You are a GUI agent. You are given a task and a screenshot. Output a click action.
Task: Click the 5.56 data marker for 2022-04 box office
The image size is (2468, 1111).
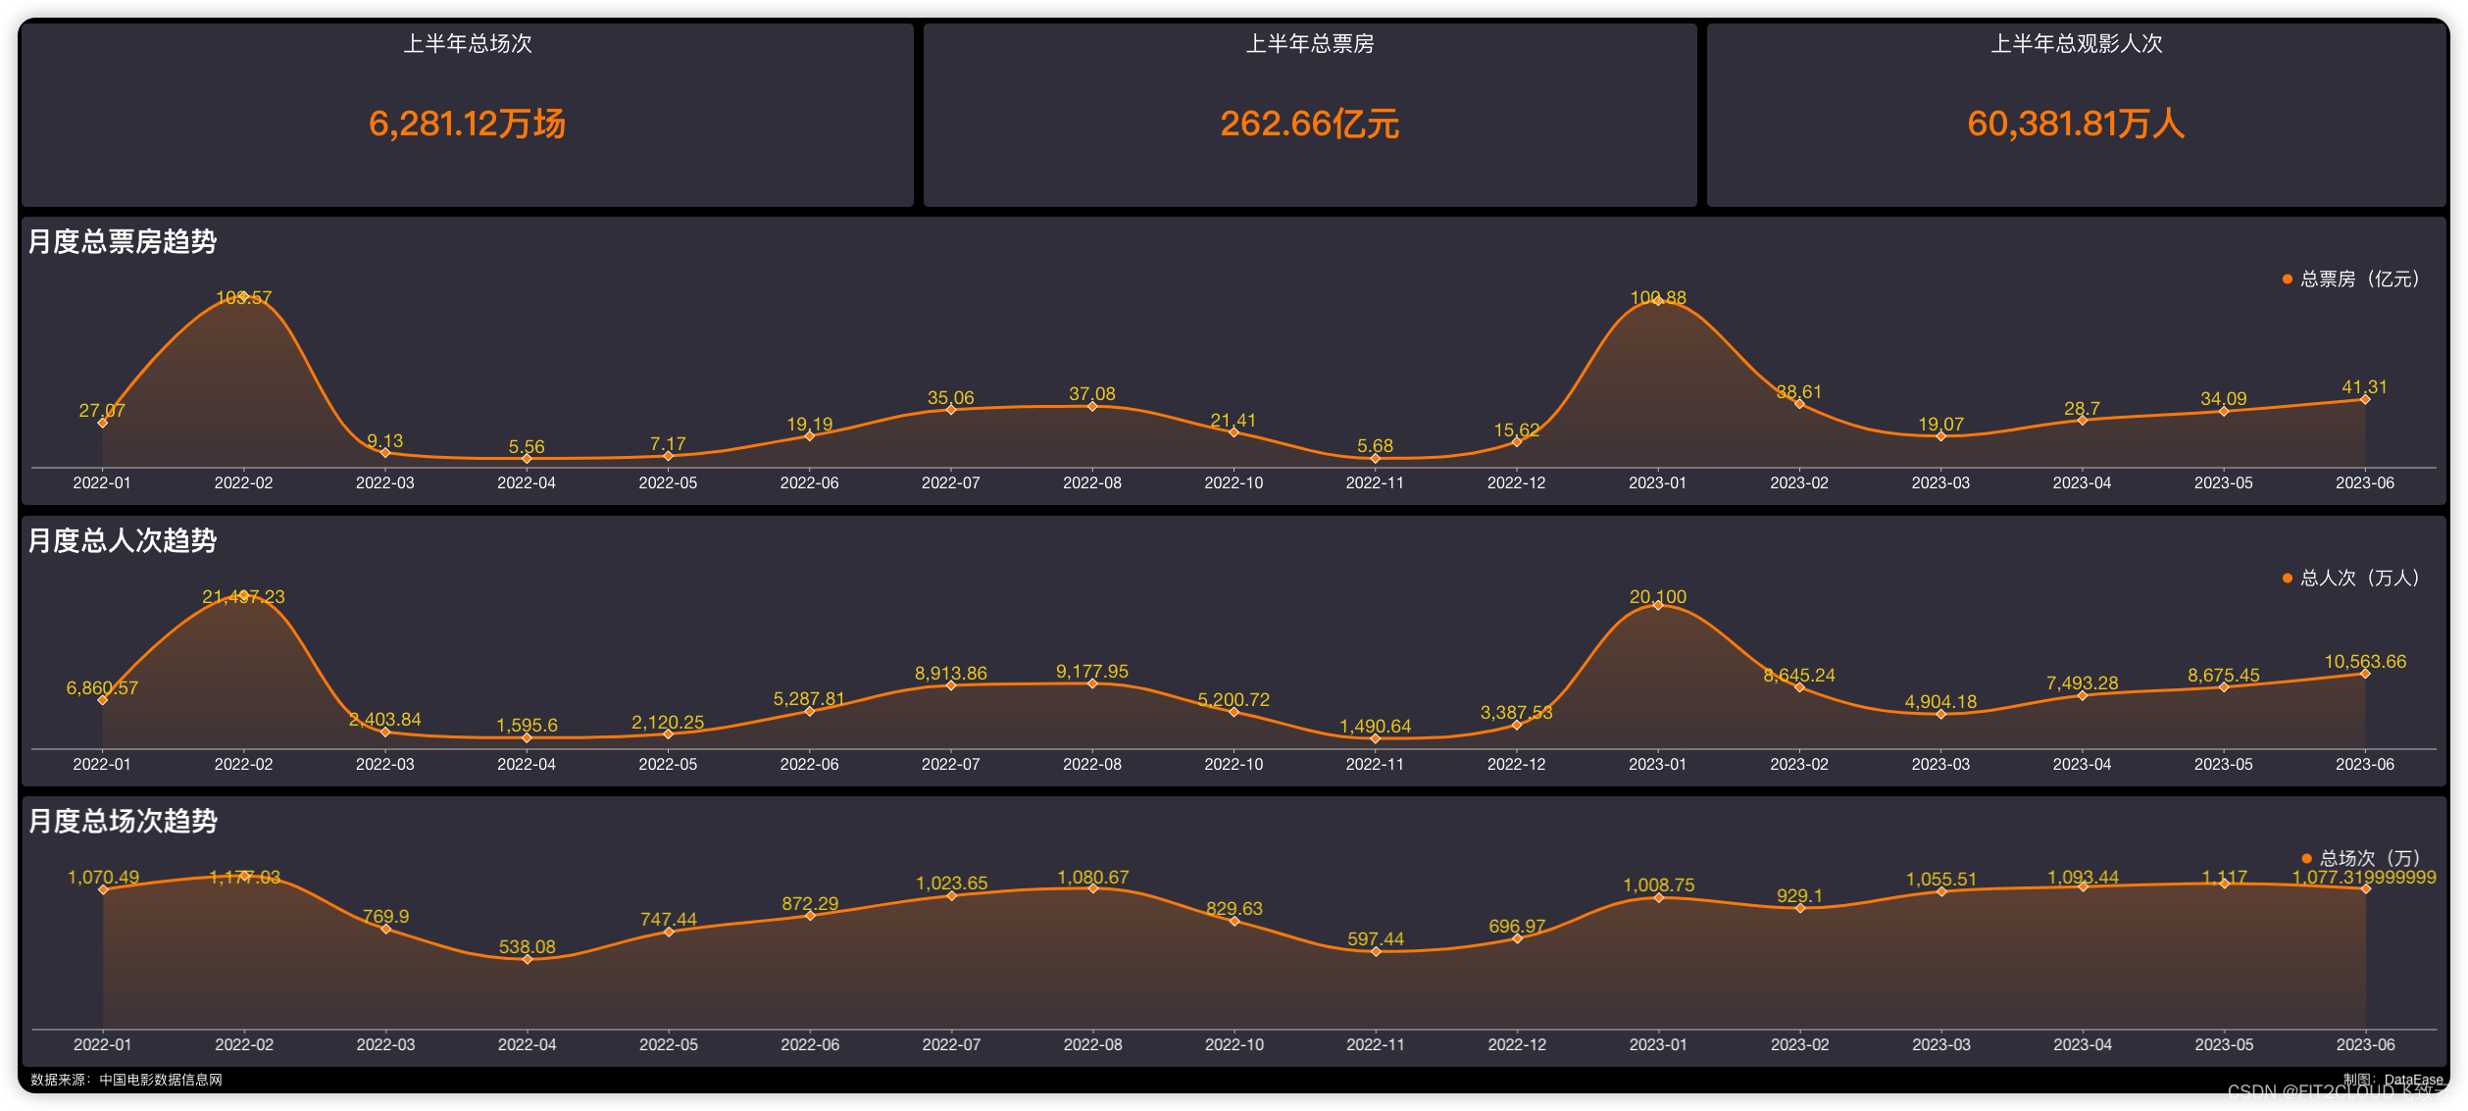click(527, 458)
